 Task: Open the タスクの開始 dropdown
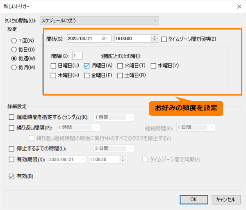pos(99,21)
